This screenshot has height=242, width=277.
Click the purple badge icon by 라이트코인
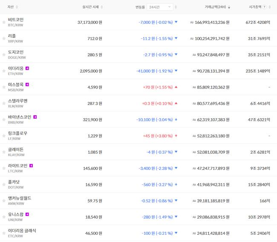pos(31,165)
